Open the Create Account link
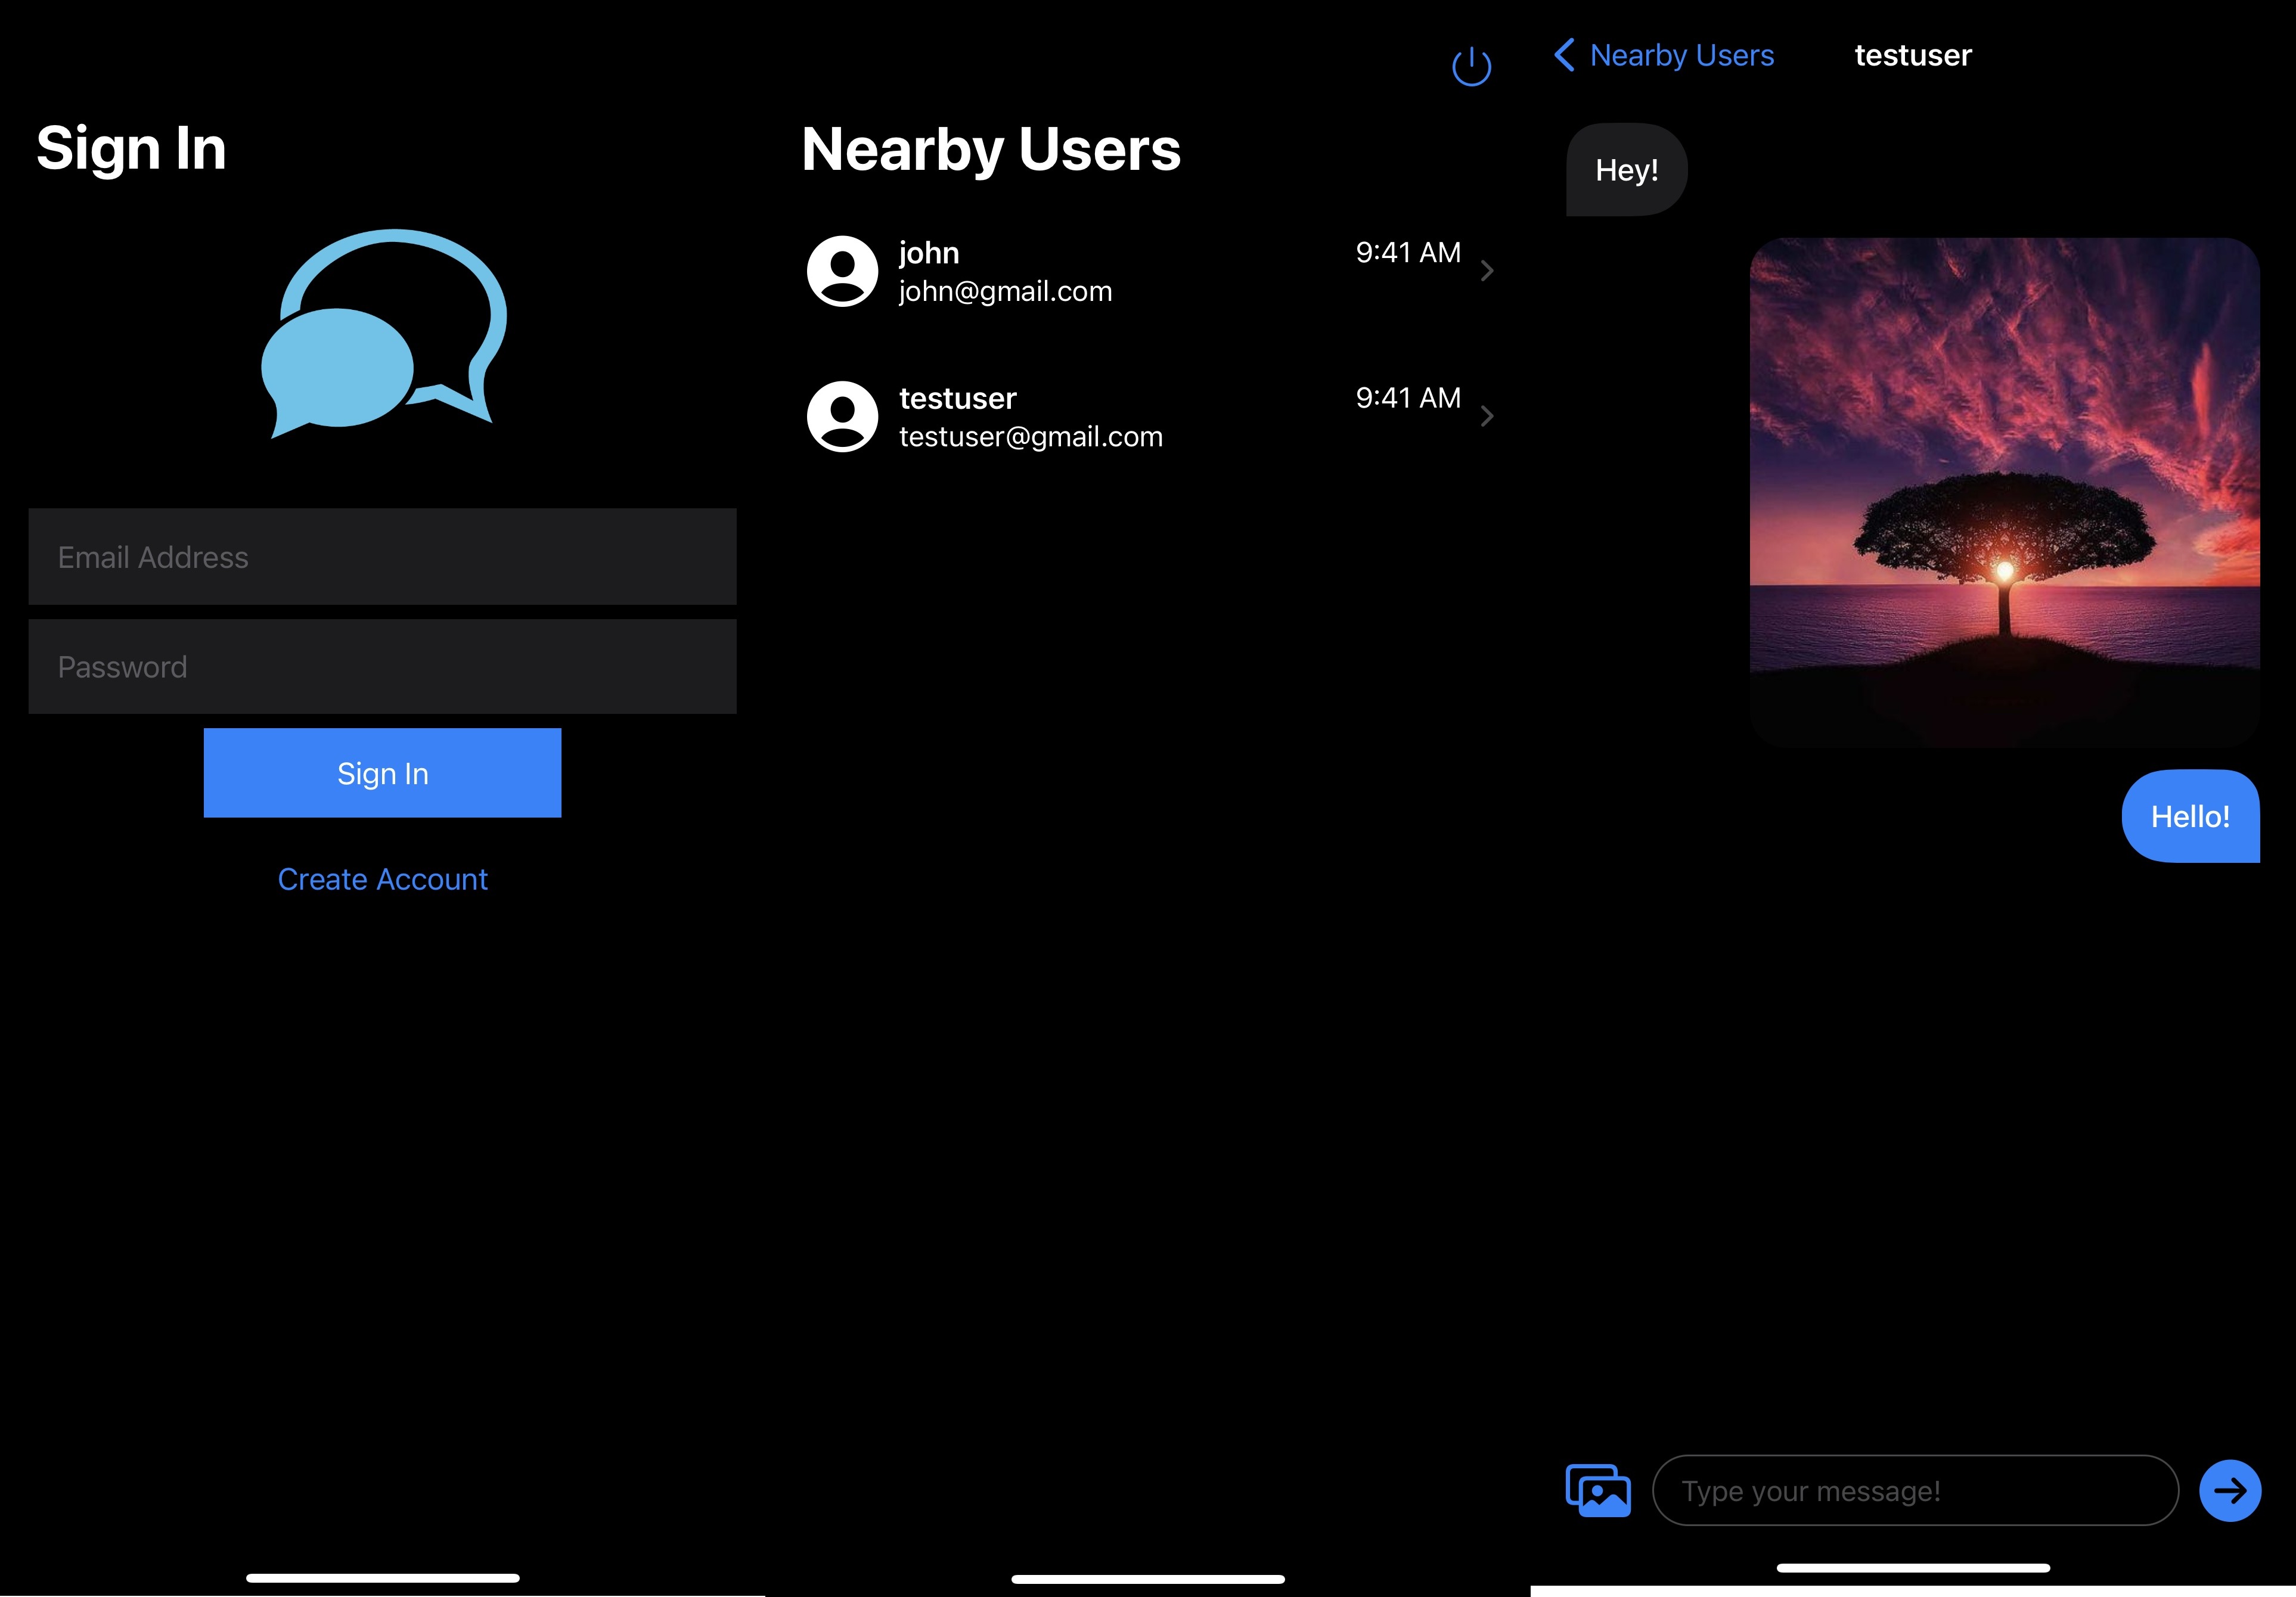 [382, 879]
